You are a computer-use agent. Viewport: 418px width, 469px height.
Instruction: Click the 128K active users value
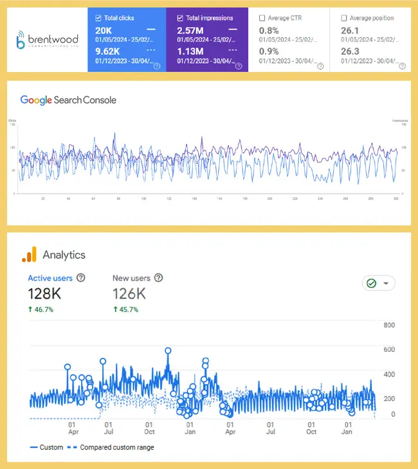44,294
